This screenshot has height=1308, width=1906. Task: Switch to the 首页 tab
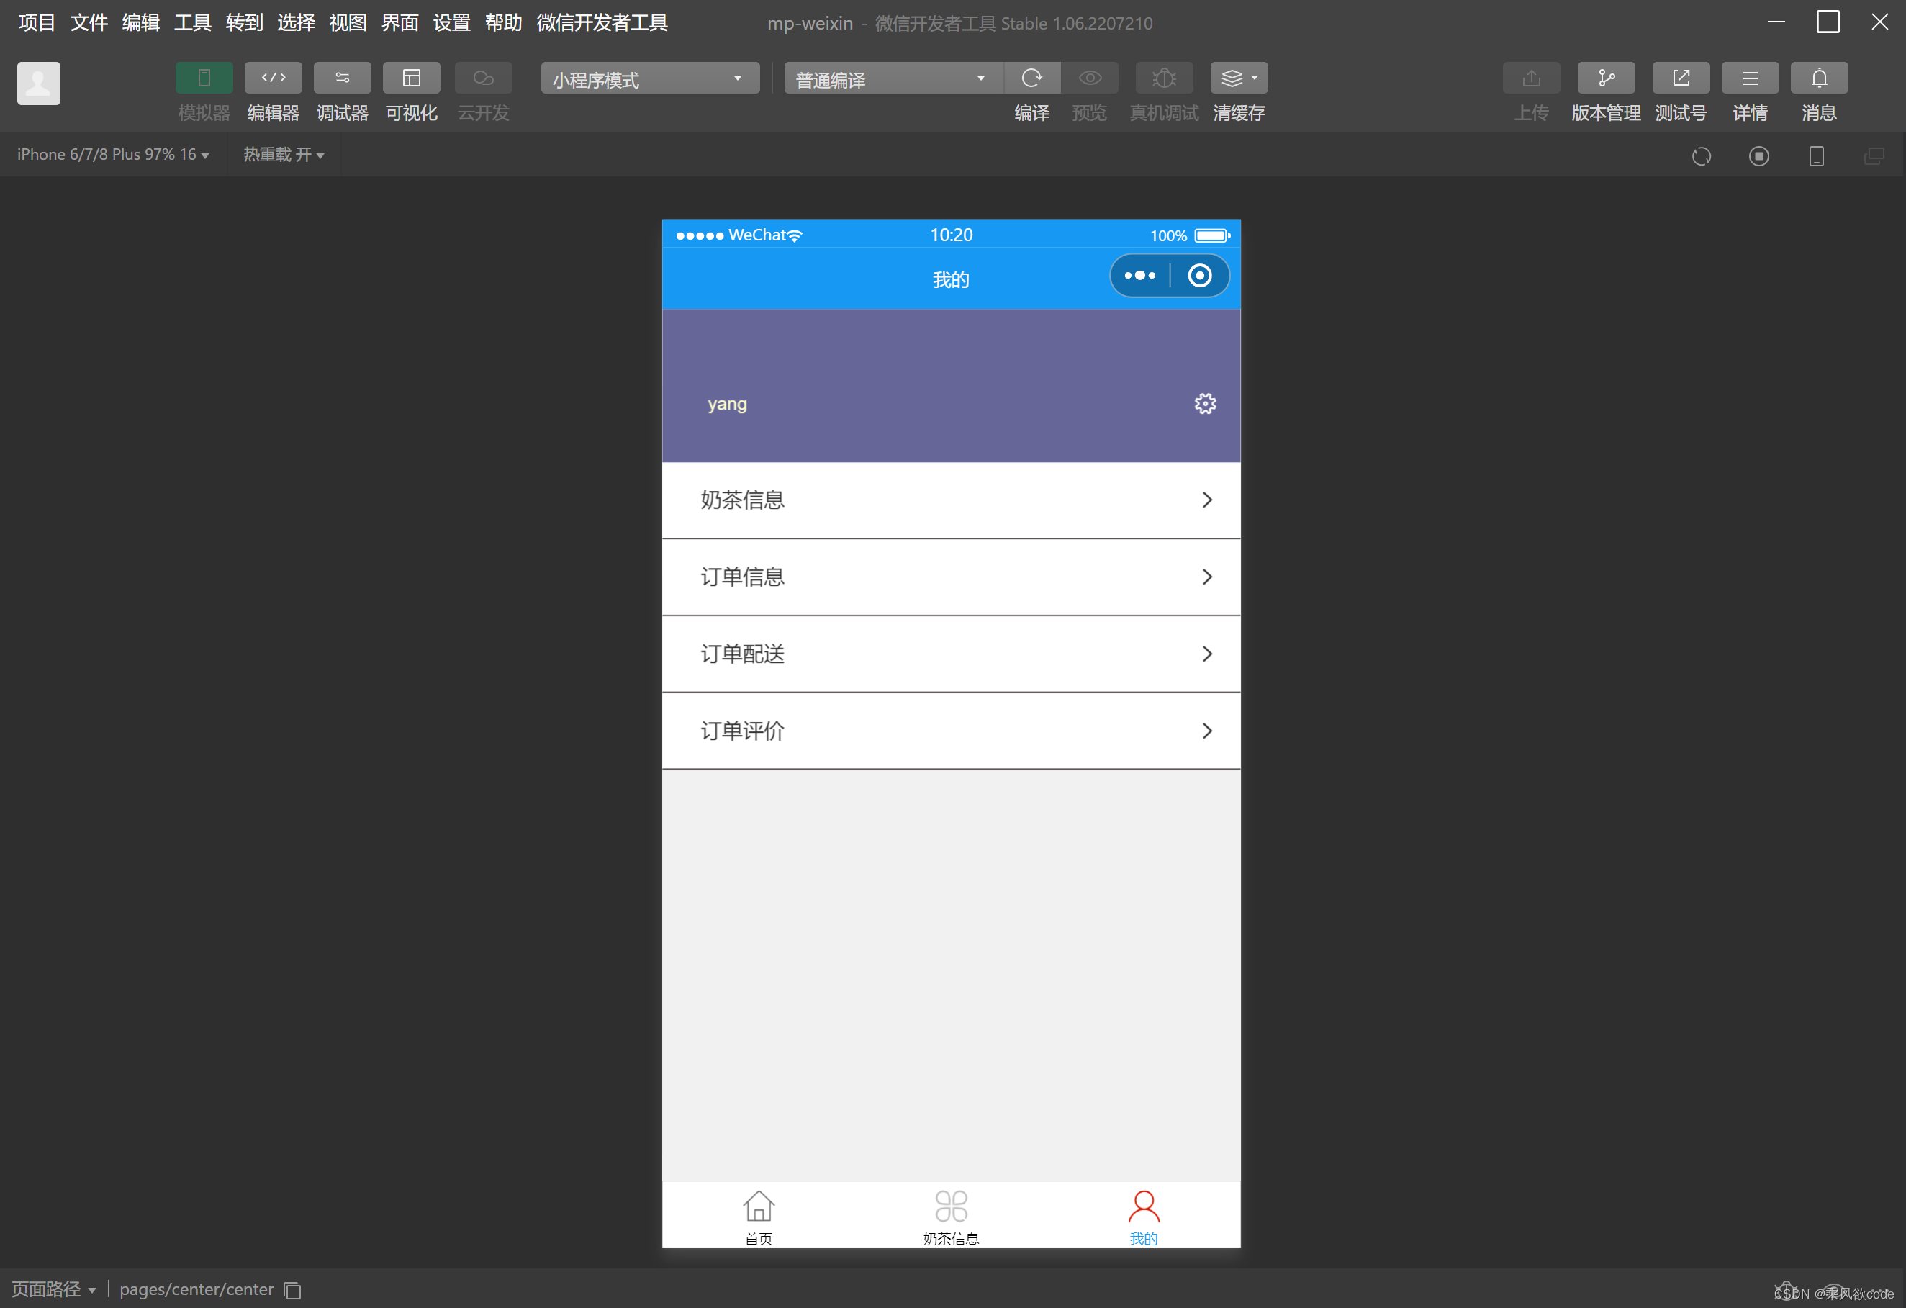point(758,1216)
